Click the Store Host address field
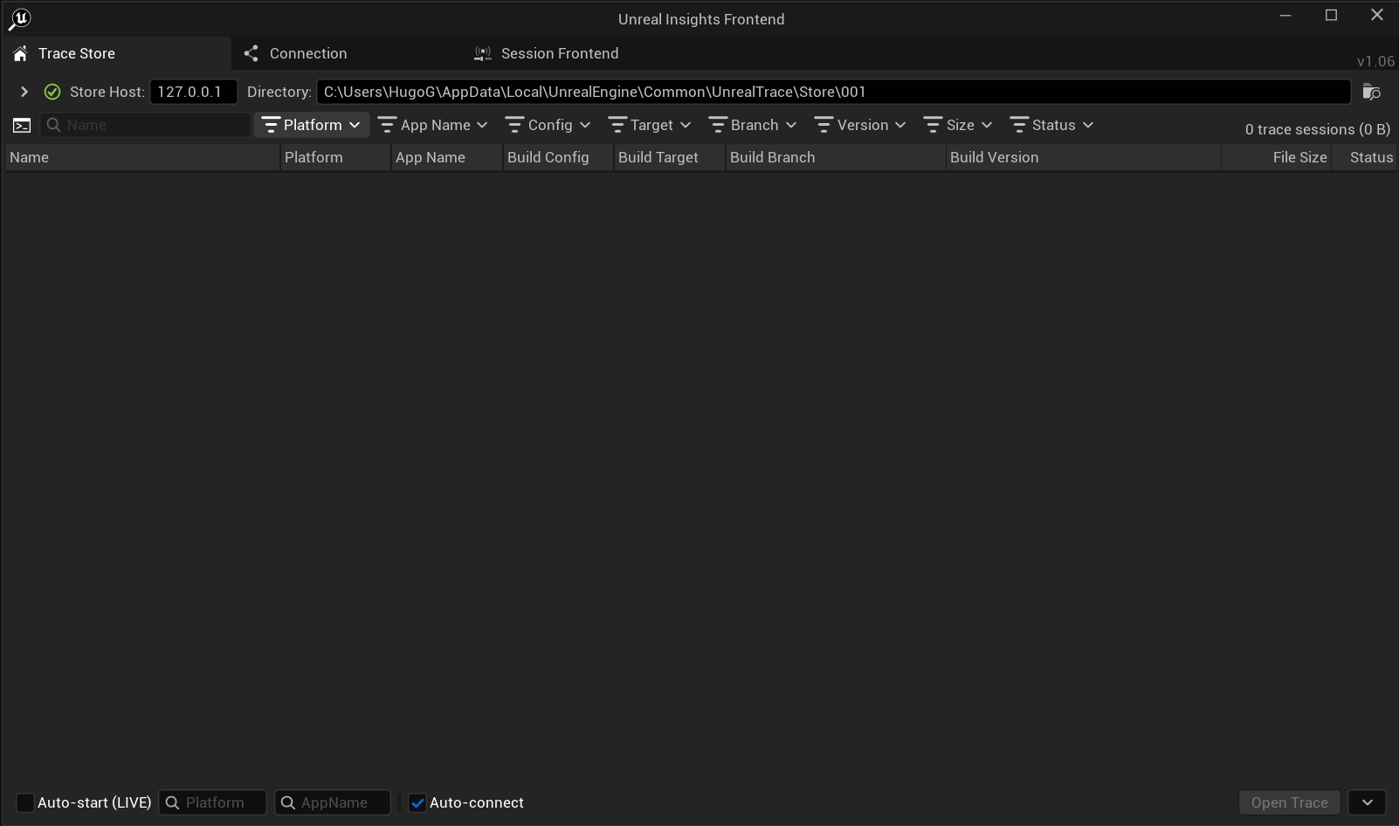The height and width of the screenshot is (826, 1399). [x=193, y=92]
